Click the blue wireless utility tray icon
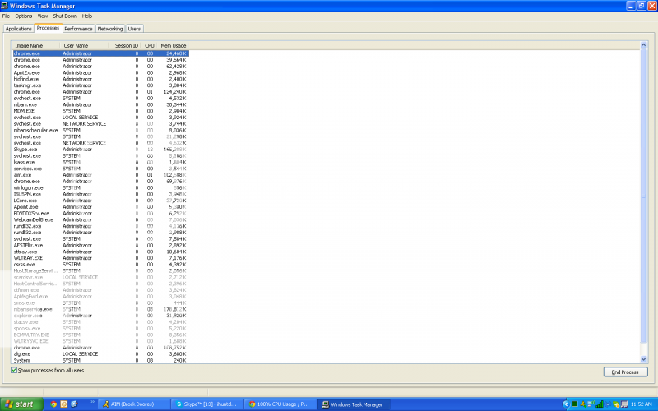The height and width of the screenshot is (411, 658). (x=608, y=404)
